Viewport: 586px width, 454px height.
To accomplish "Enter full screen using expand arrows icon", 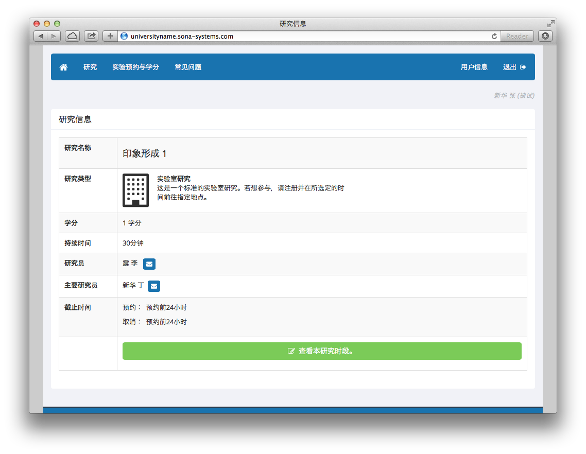I will pyautogui.click(x=550, y=24).
